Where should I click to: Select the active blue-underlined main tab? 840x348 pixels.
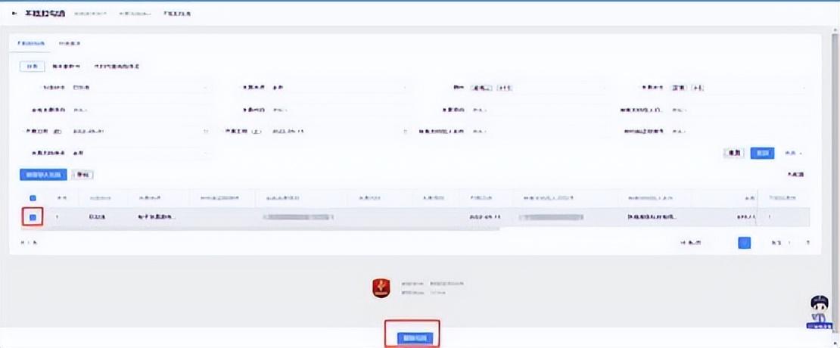click(30, 43)
